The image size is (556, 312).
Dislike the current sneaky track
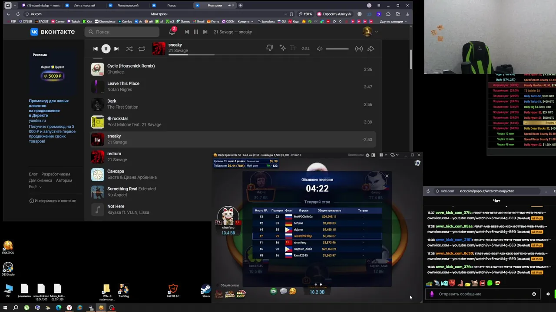point(269,48)
